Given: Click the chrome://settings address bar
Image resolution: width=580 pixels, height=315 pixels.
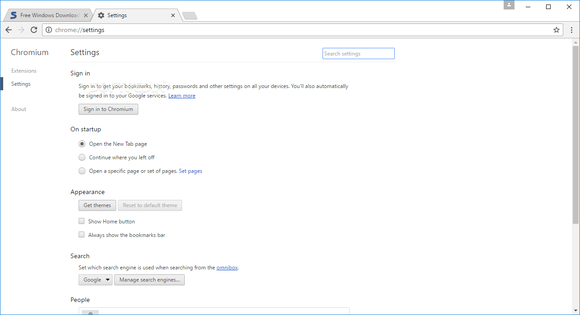Looking at the screenshot, I should click(x=303, y=30).
